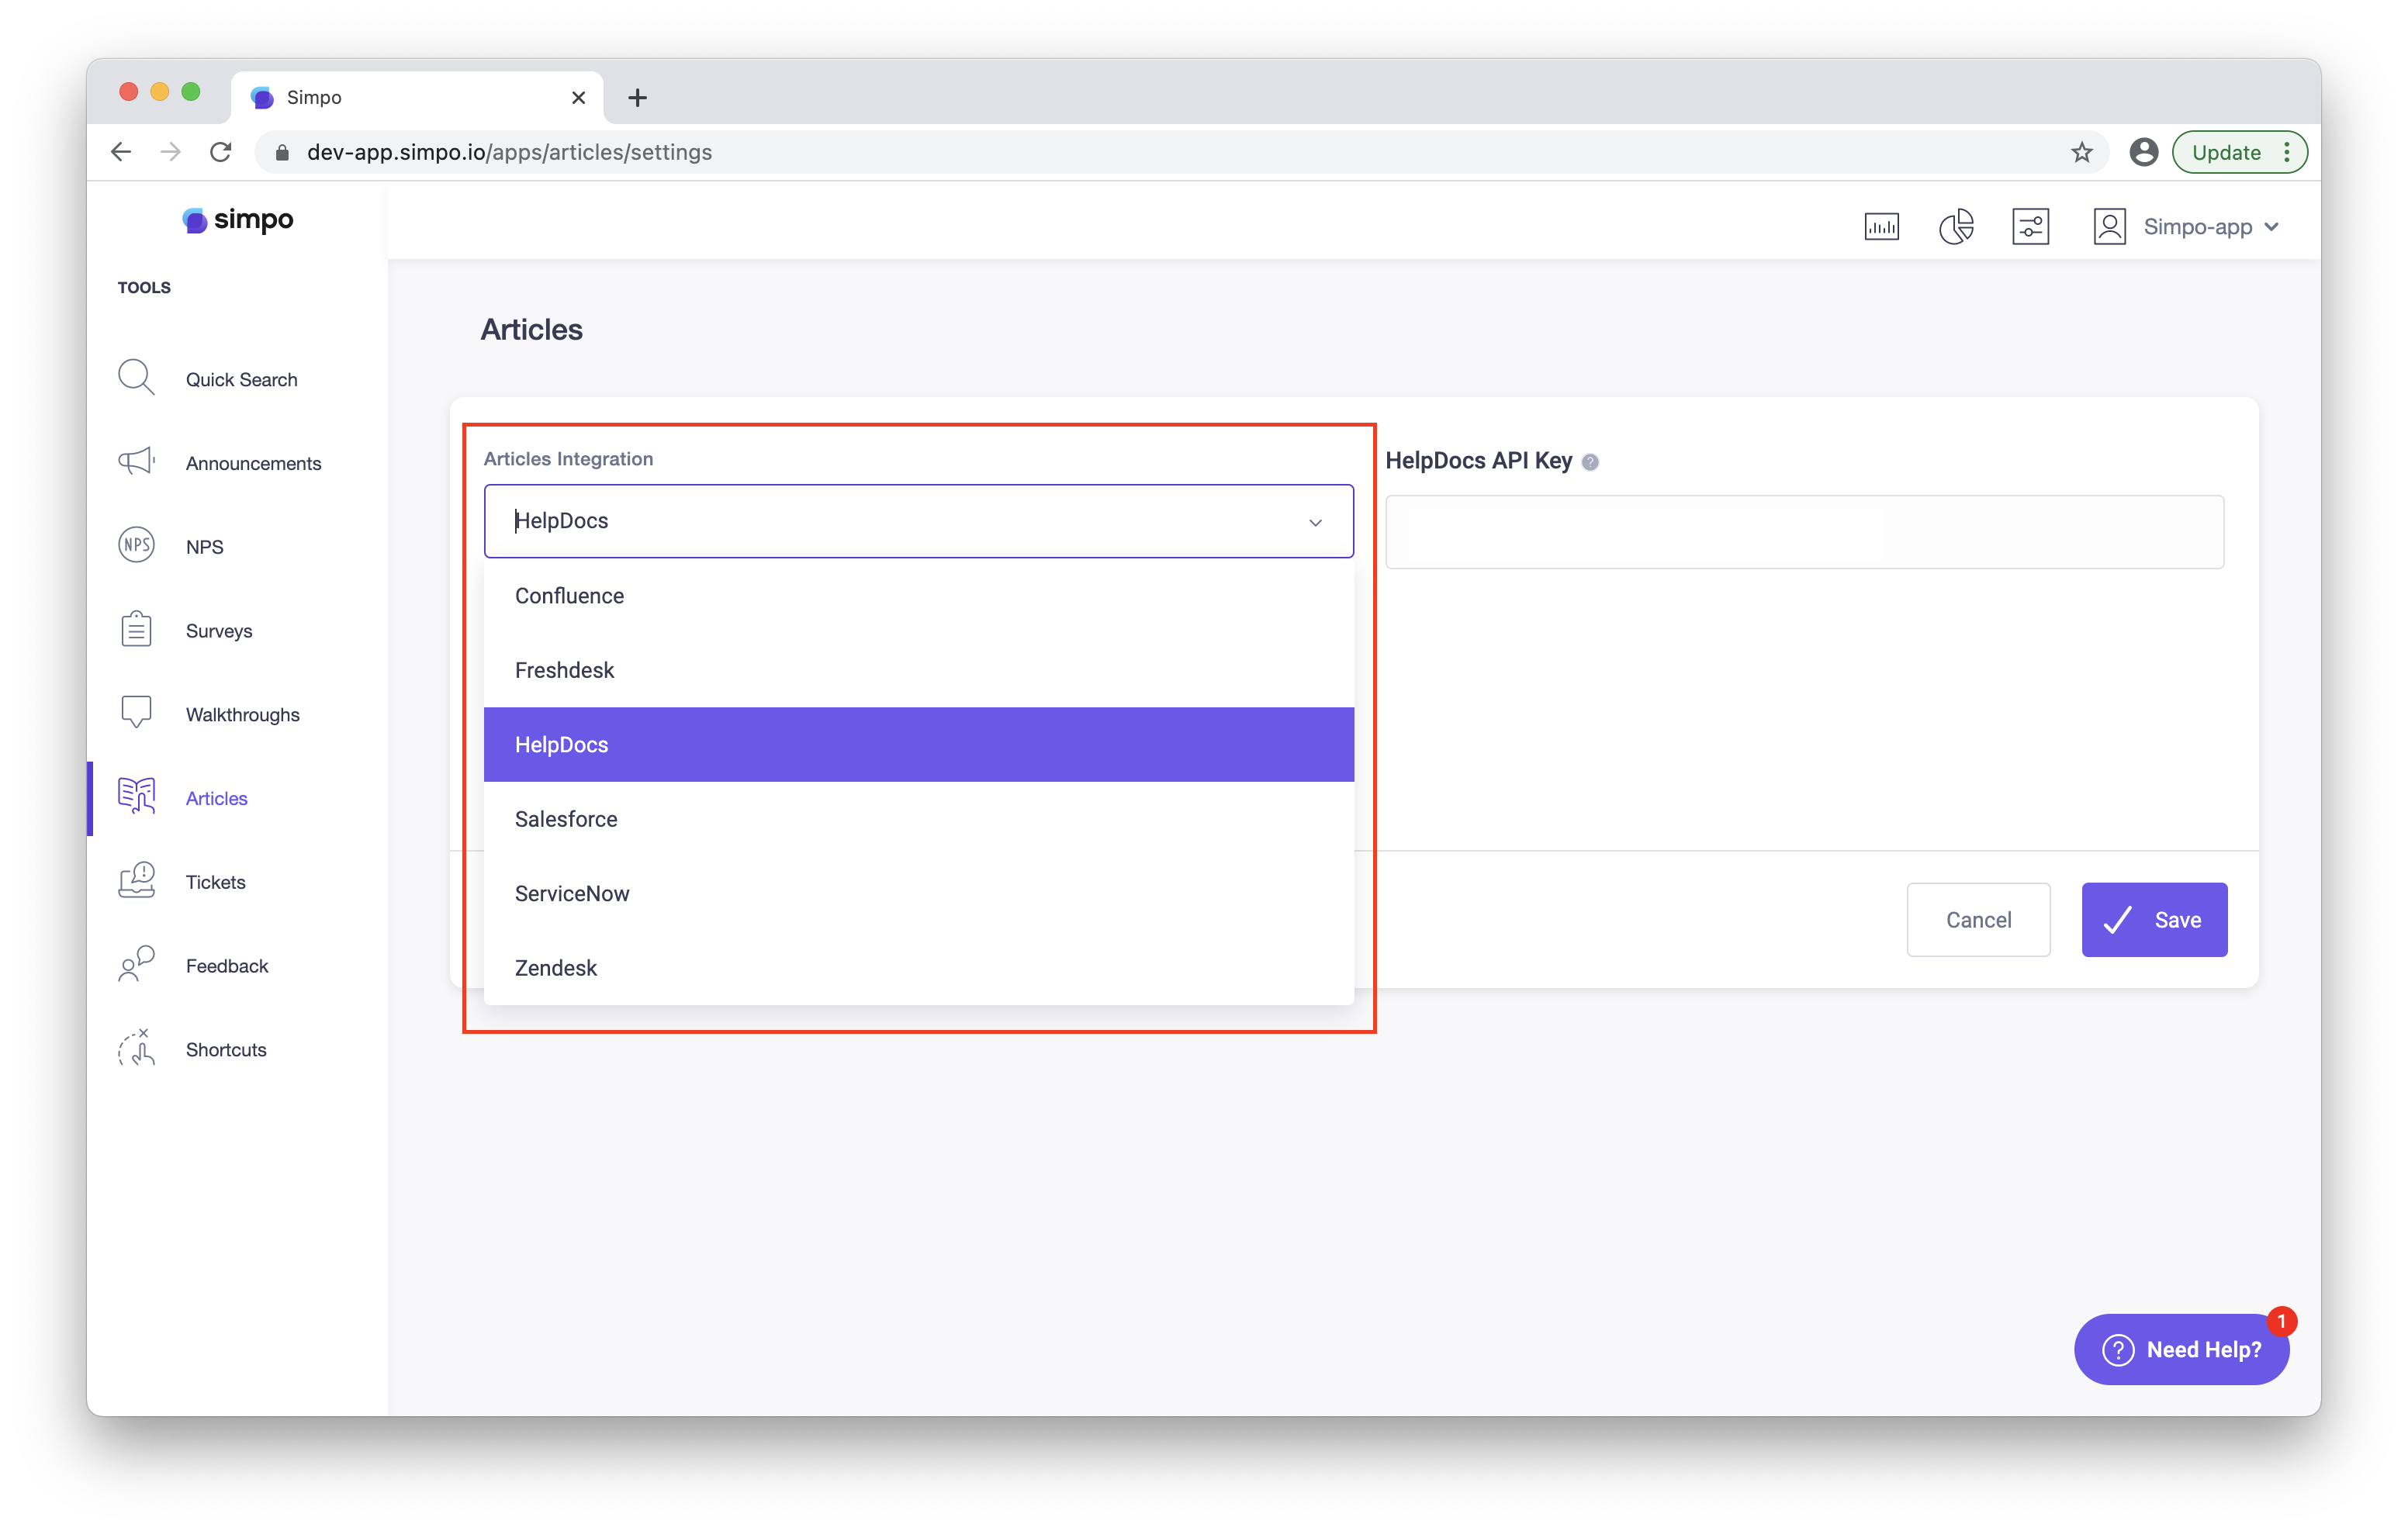The width and height of the screenshot is (2408, 1531).
Task: Go to Shortcuts in the sidebar
Action: (x=225, y=1049)
